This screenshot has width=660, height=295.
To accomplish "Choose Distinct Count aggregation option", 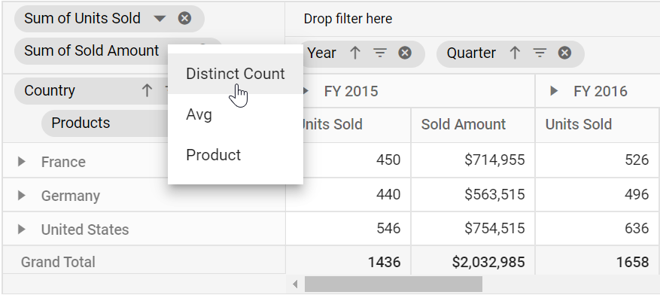I will (236, 74).
